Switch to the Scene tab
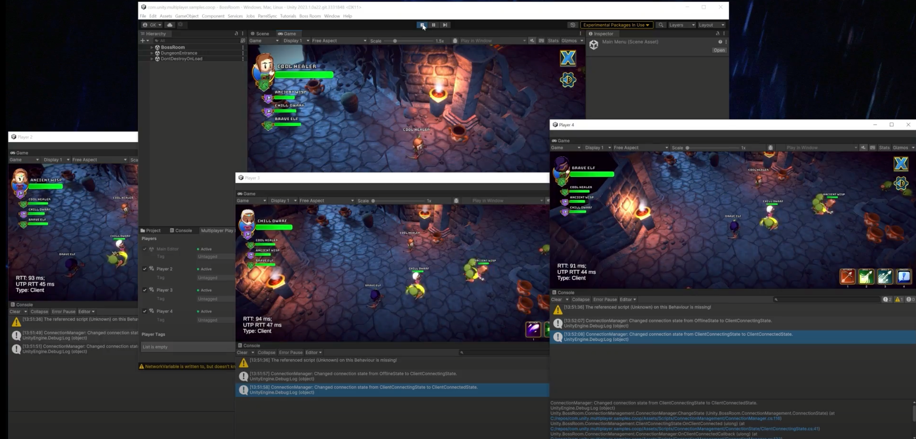This screenshot has height=439, width=916. click(x=259, y=34)
